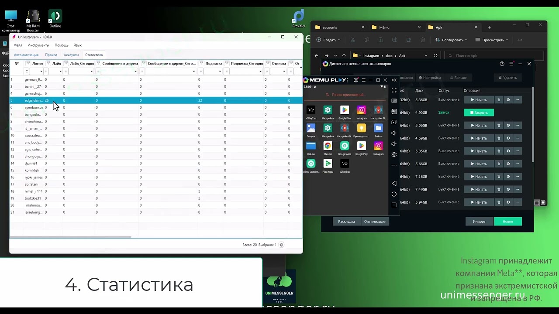The image size is (559, 314).
Task: Open Proxifier desktop shortcut
Action: [x=299, y=17]
